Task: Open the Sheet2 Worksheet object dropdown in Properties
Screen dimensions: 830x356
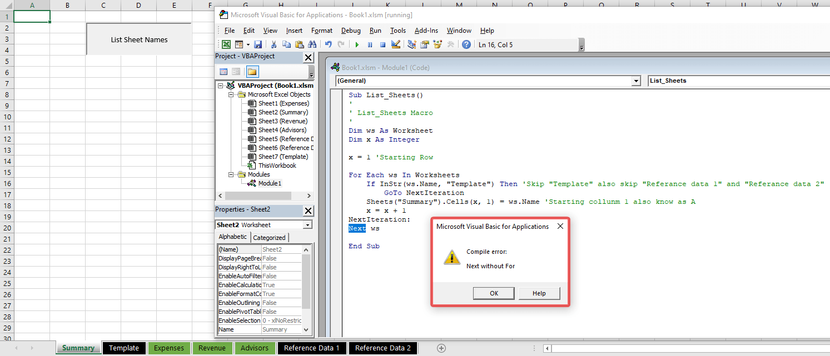Action: (x=307, y=225)
